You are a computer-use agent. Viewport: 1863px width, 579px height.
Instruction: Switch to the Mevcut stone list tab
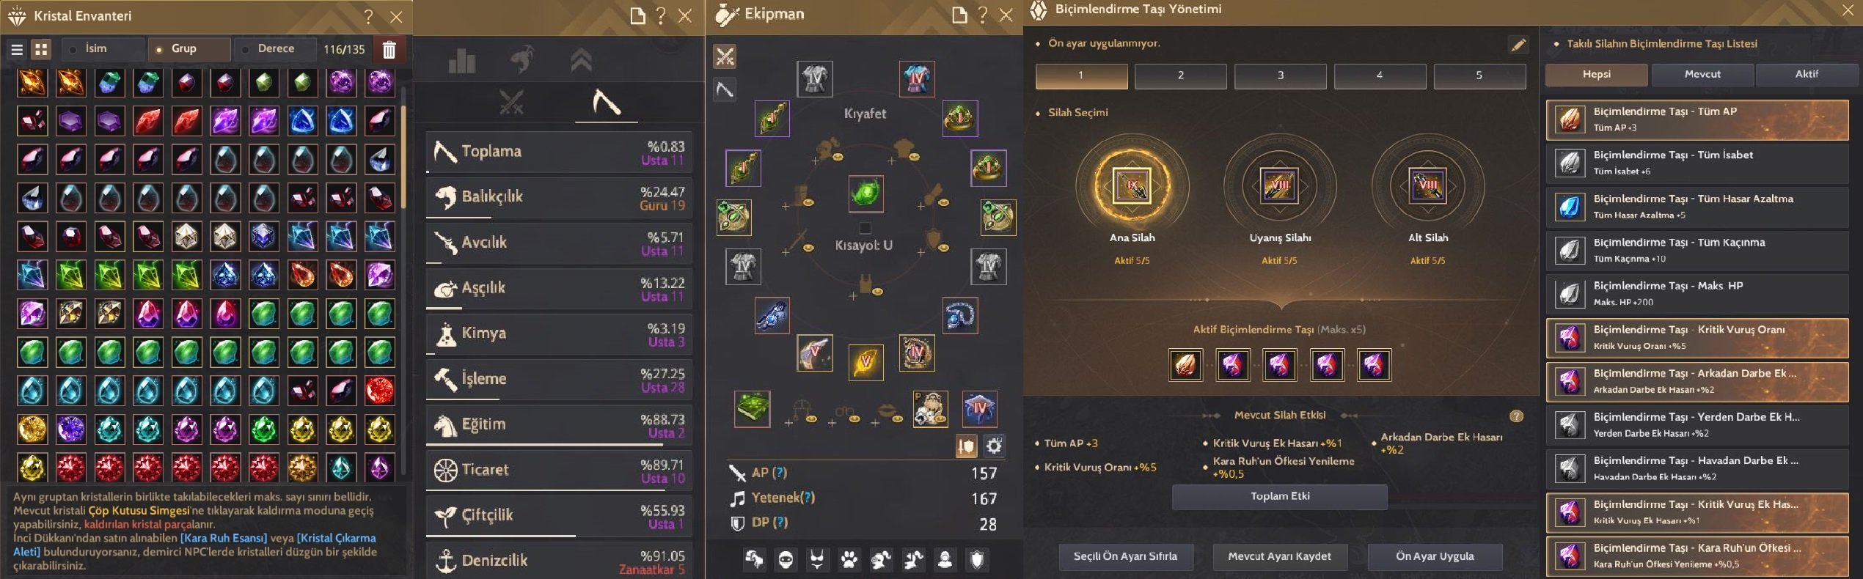(1702, 75)
